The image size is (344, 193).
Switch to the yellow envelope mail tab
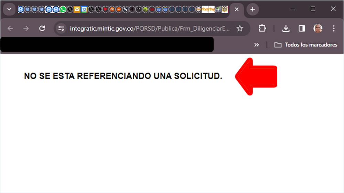[77, 9]
